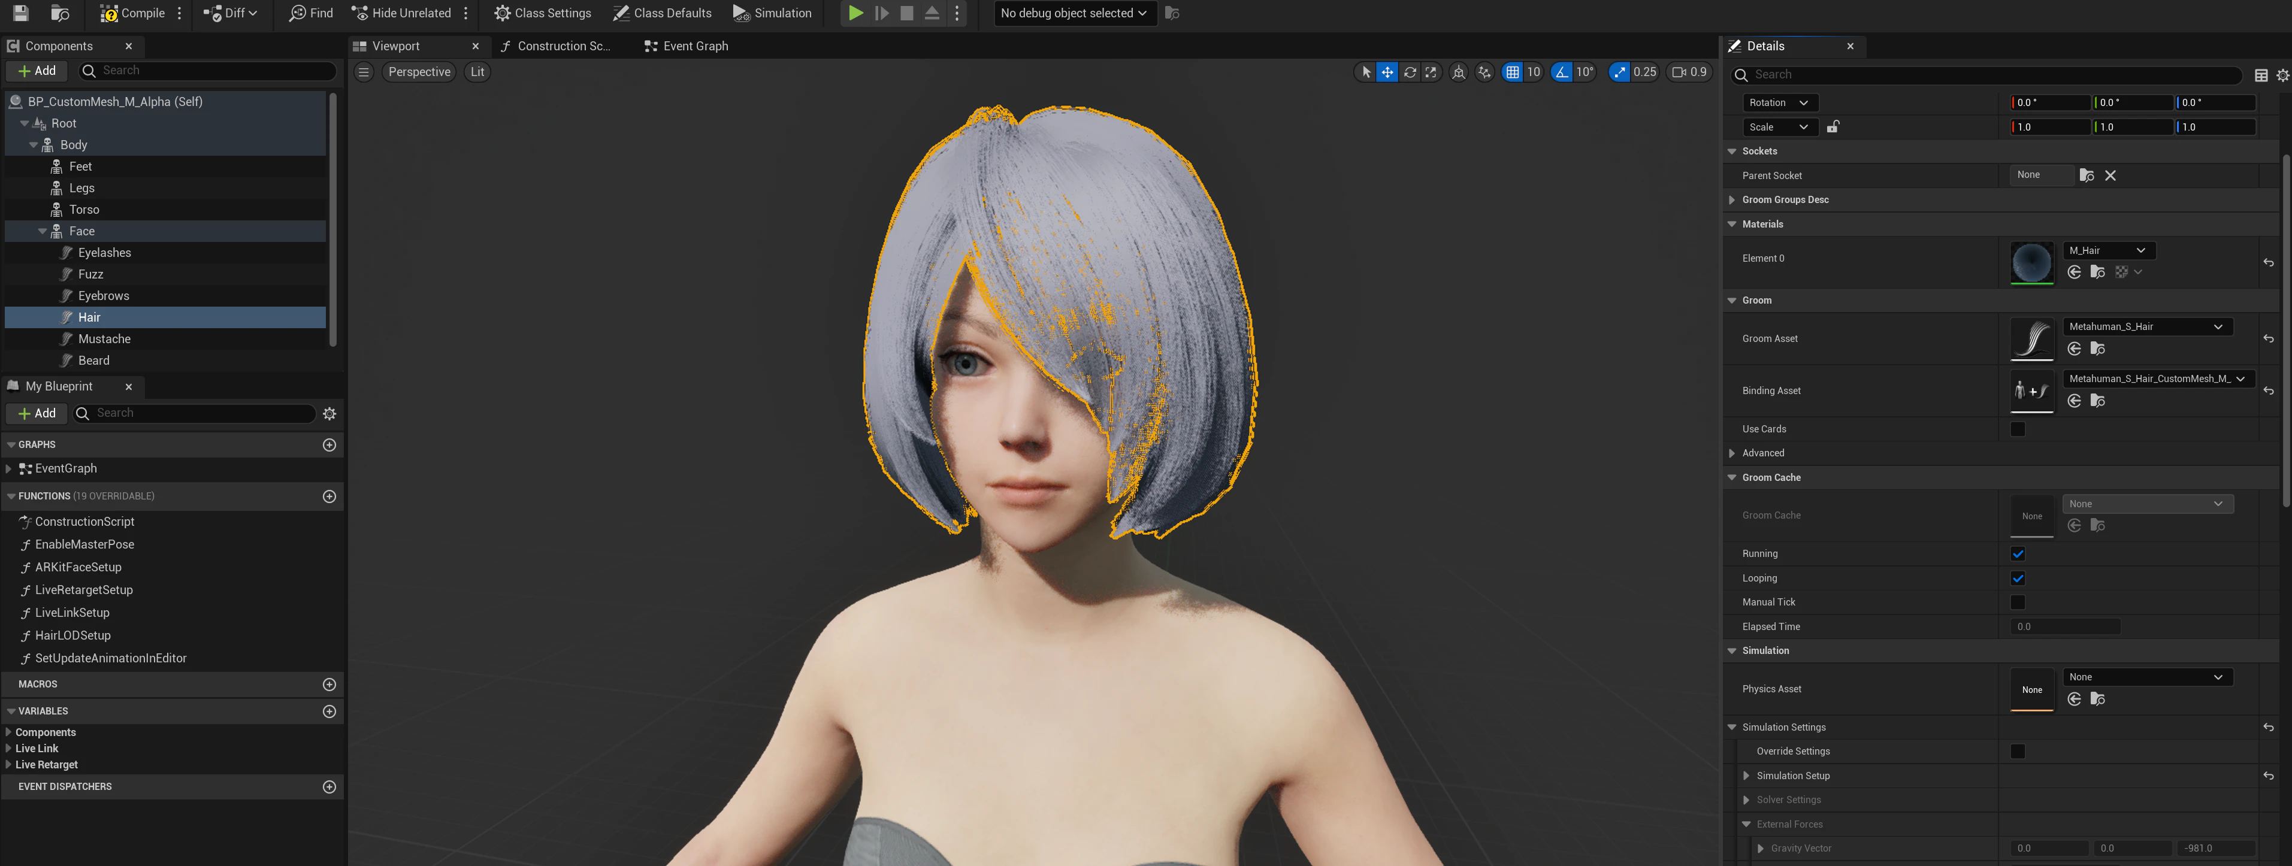Enable Override Settings checkbox
The width and height of the screenshot is (2292, 866).
point(2017,751)
